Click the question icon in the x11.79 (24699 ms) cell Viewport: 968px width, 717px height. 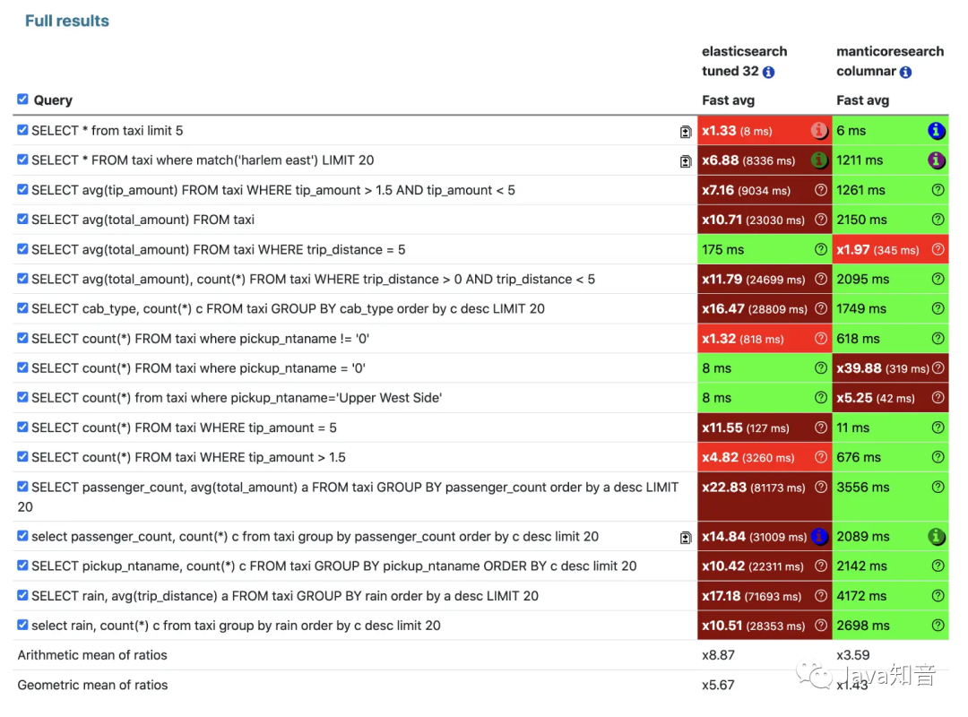point(820,279)
